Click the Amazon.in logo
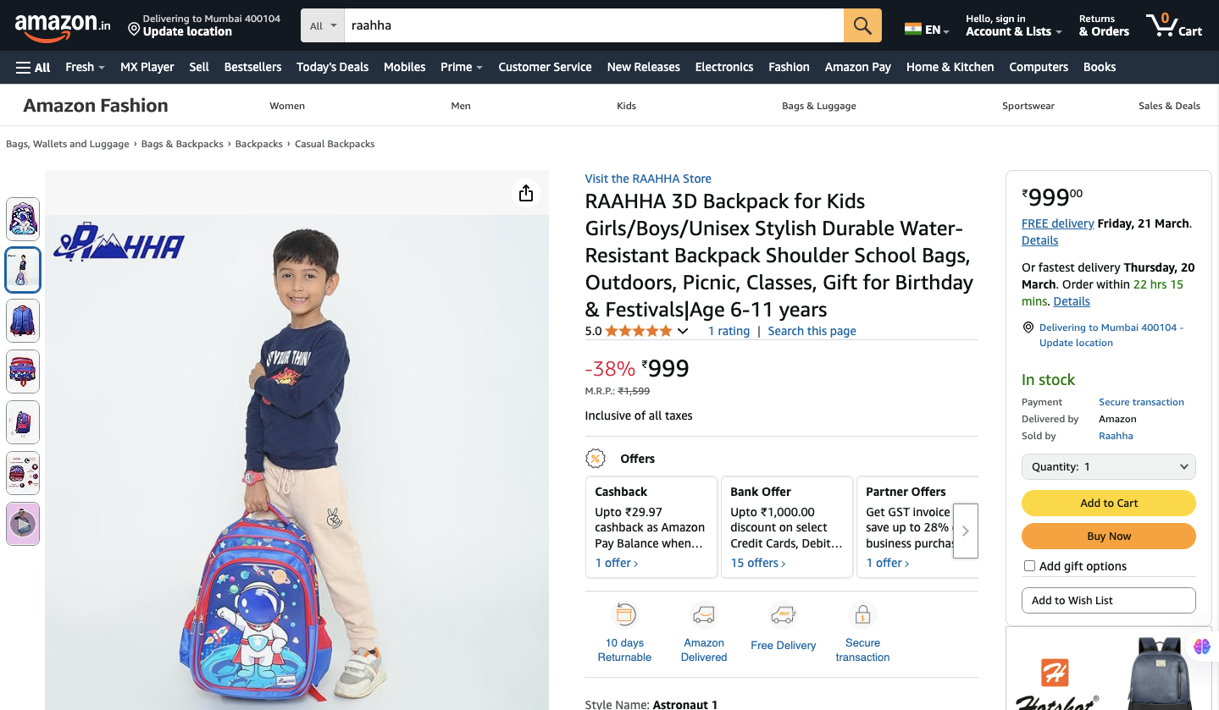Viewport: 1219px width, 710px height. (x=62, y=26)
